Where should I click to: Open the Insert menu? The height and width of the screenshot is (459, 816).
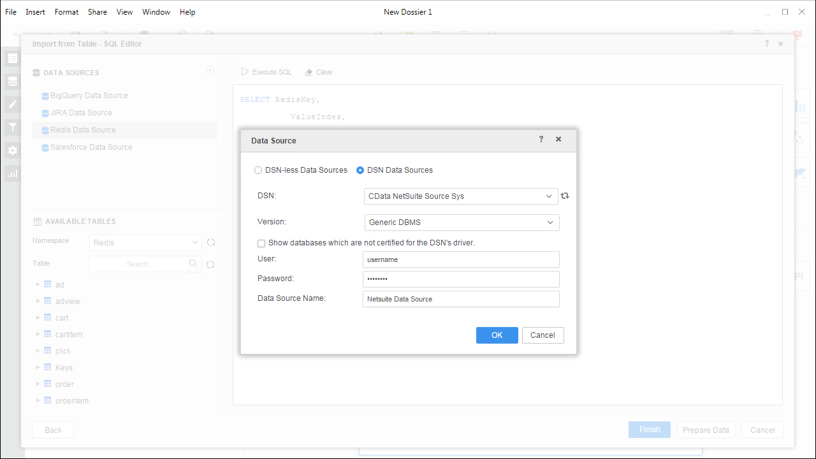(x=35, y=12)
